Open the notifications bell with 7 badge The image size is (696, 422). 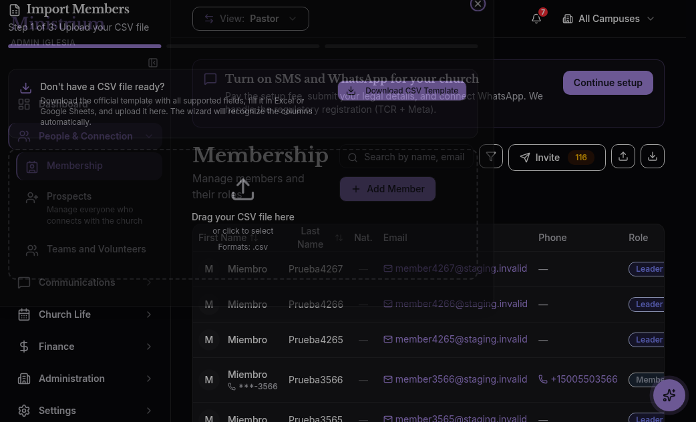[x=536, y=19]
